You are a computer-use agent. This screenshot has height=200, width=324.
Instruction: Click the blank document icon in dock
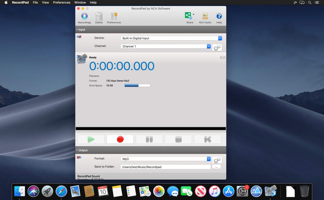point(290,192)
